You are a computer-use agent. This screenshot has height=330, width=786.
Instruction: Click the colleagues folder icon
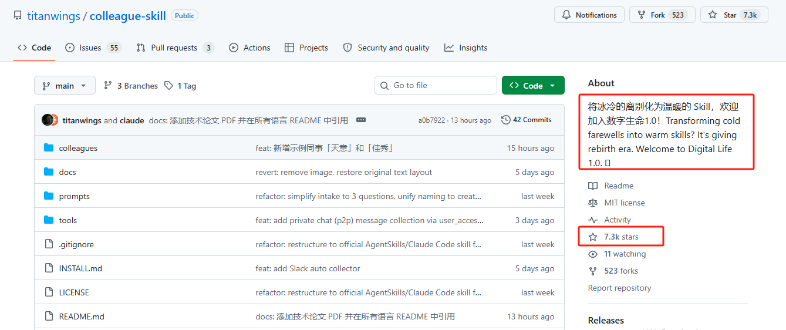click(49, 148)
